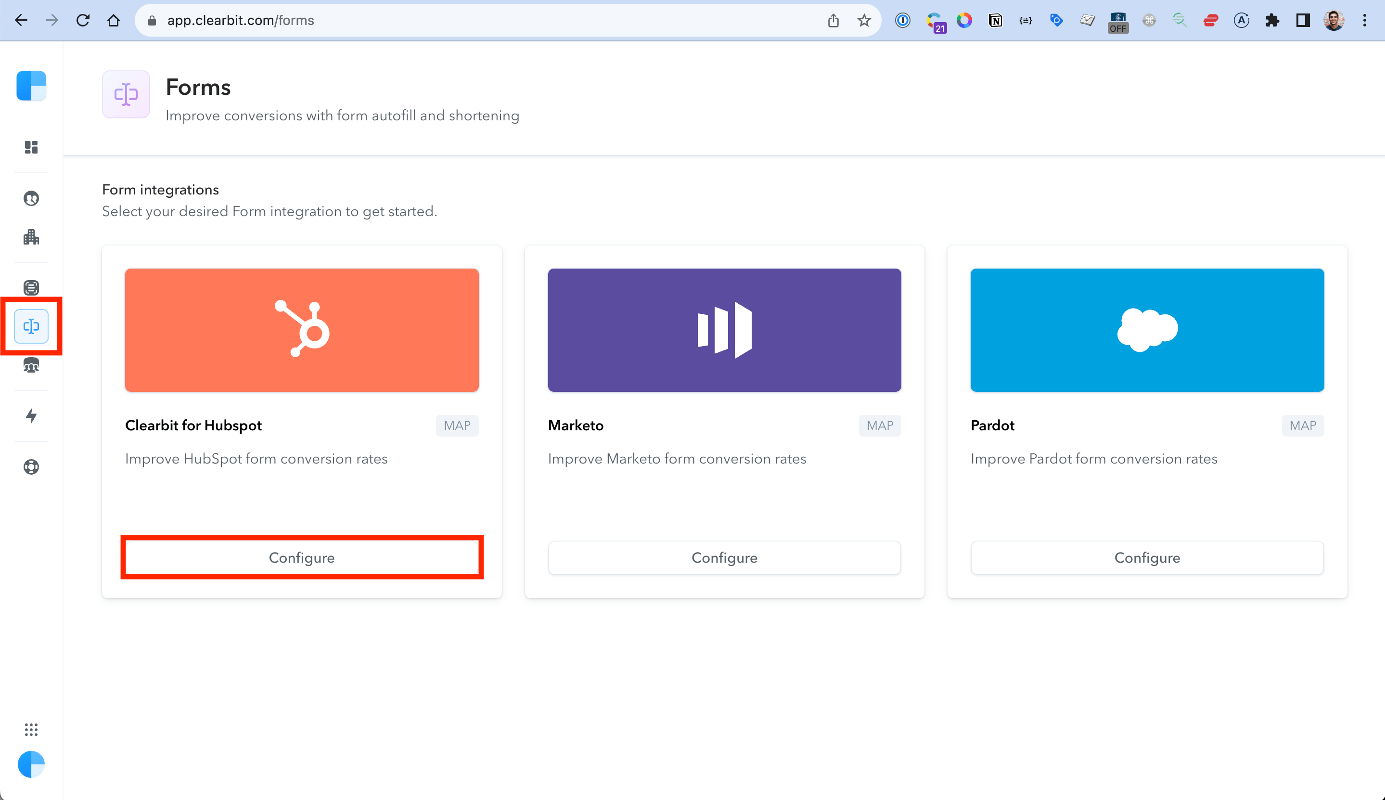The width and height of the screenshot is (1385, 800).
Task: Click the browser profile avatar
Action: [x=1334, y=20]
